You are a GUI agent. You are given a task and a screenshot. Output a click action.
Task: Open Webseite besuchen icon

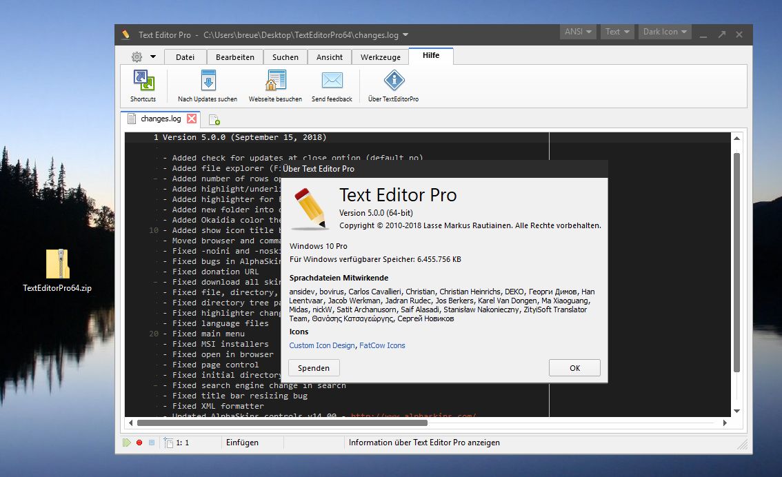tap(275, 80)
